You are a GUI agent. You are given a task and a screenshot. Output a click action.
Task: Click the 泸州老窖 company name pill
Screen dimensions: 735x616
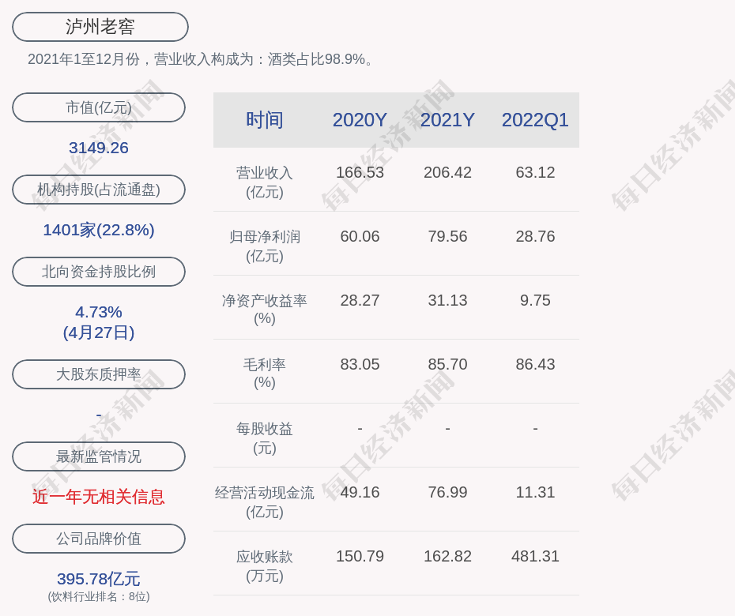click(x=100, y=27)
